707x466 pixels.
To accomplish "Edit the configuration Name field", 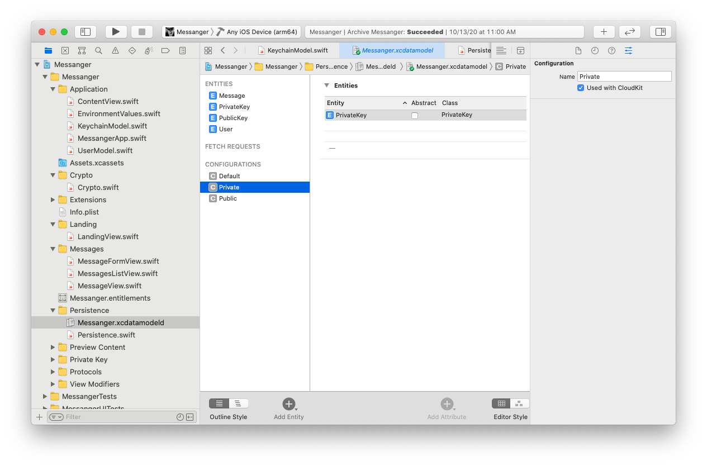I will coord(624,77).
